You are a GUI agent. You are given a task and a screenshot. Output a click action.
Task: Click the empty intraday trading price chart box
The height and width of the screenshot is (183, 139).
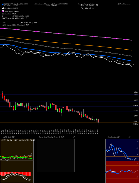coord(56,155)
